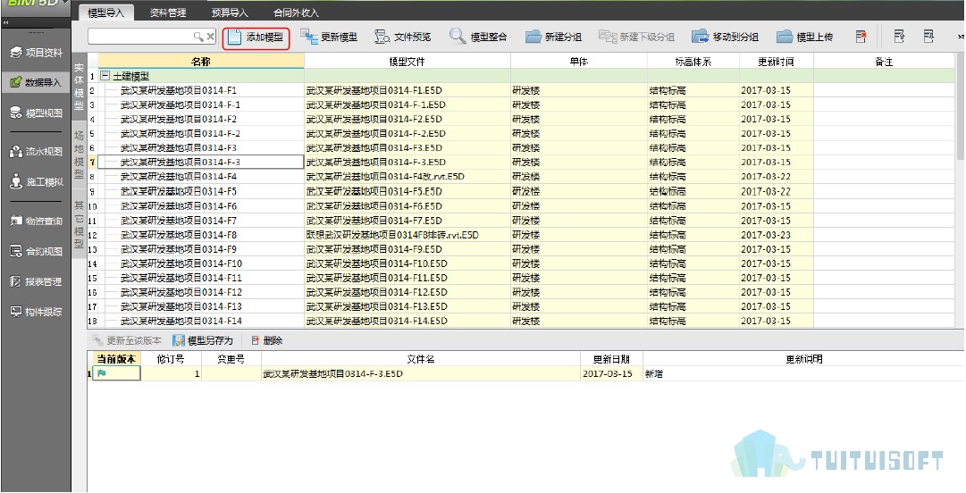966x493 pixels.
Task: Collapse the left sidebar with the « arrows
Action: [5, 22]
